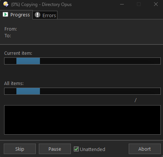Switch to the Progress tab
Image resolution: width=163 pixels, height=157 pixels.
tap(16, 15)
